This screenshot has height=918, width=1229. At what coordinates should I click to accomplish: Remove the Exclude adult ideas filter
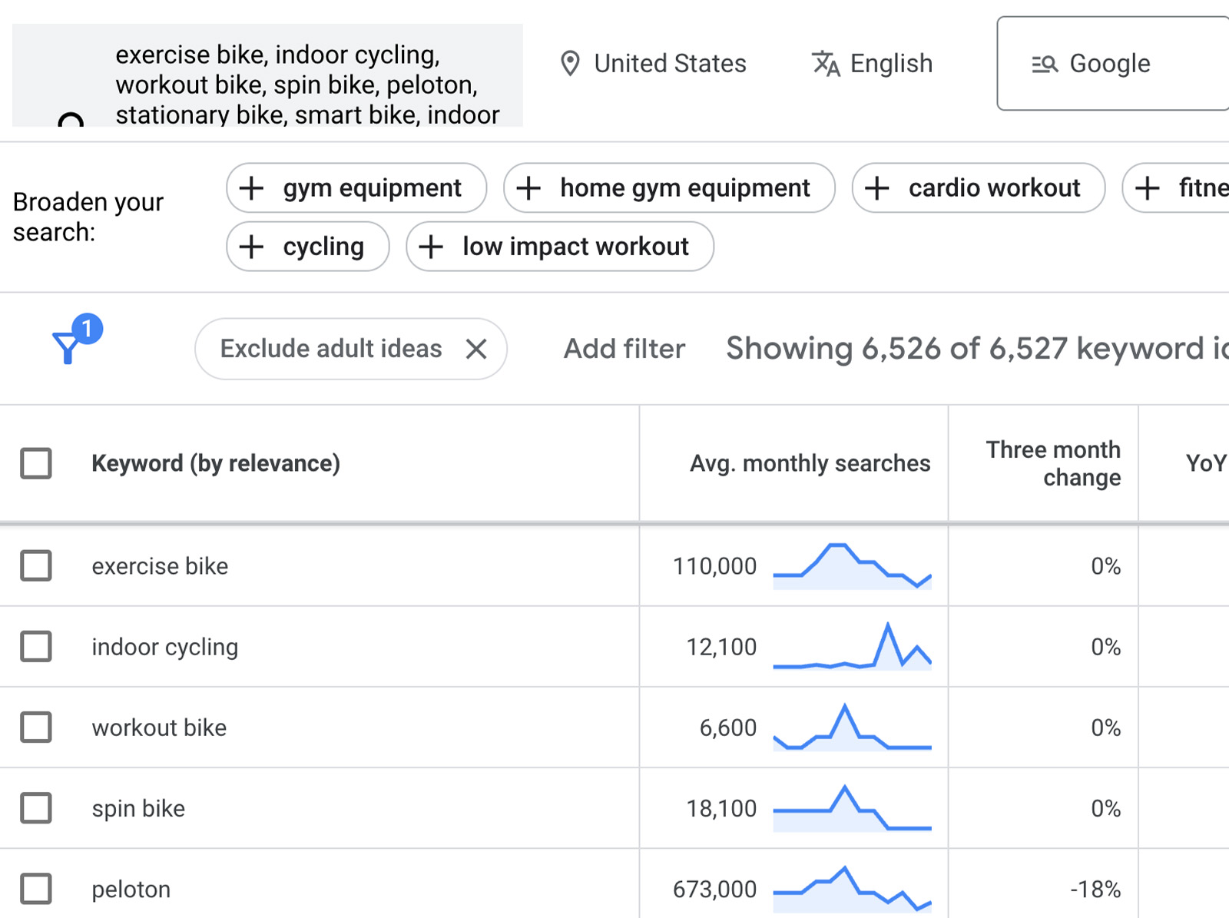(476, 349)
